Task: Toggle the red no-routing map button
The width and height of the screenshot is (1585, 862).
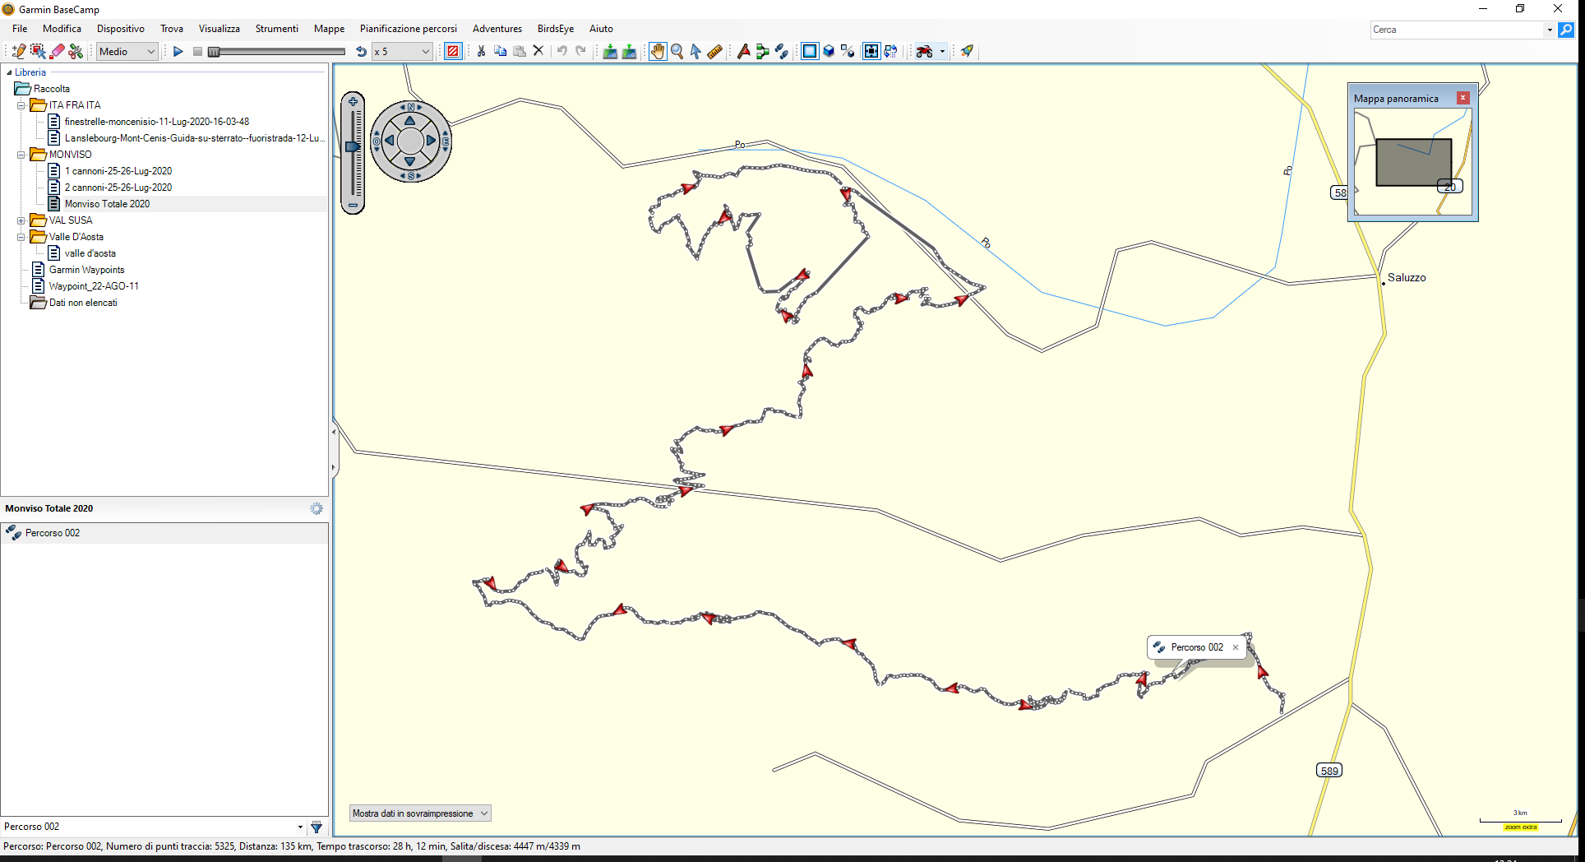Action: click(x=453, y=51)
